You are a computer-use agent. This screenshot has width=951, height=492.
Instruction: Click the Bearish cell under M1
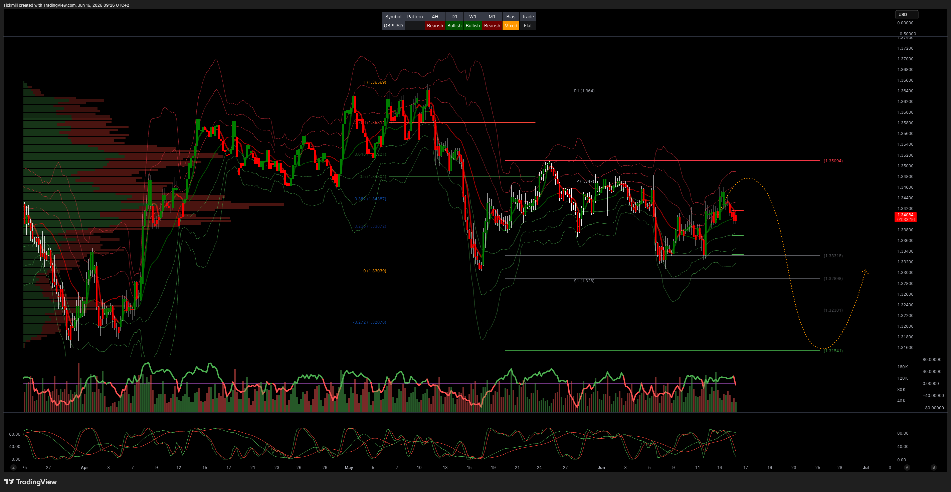pyautogui.click(x=492, y=26)
